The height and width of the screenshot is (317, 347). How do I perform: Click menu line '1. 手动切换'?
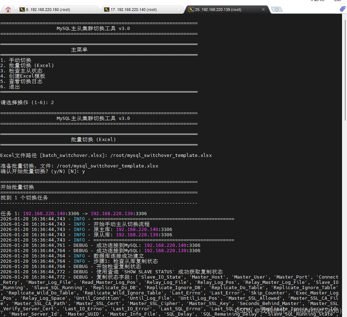click(16, 60)
